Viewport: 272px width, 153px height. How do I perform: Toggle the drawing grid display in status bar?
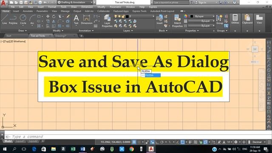coord(134,142)
